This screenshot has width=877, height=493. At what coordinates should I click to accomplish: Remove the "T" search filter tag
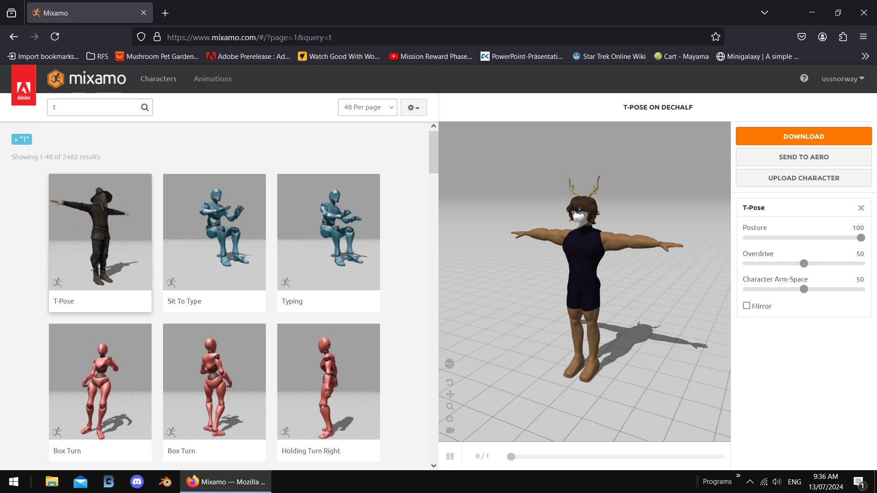16,140
